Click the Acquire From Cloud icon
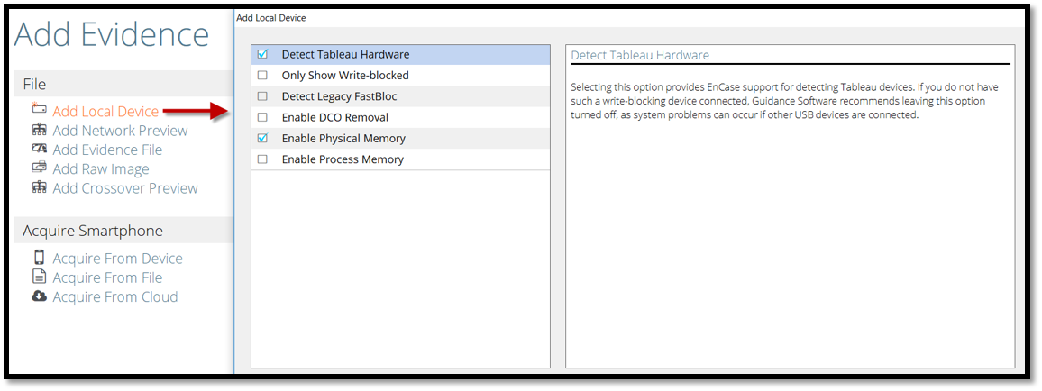1042x391 pixels. (x=39, y=296)
